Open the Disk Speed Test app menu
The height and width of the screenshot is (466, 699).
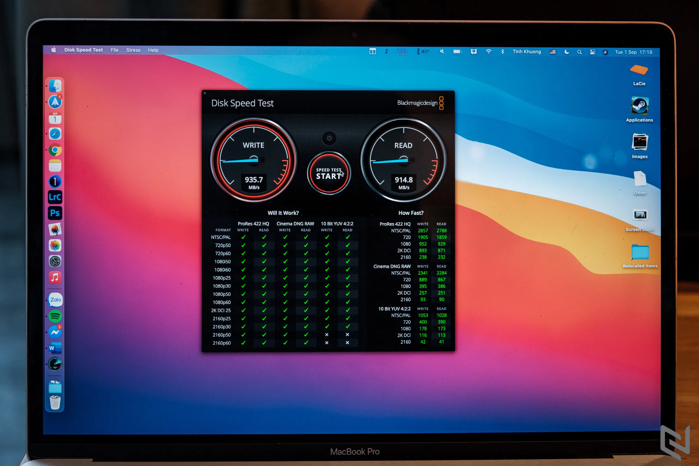[x=84, y=50]
